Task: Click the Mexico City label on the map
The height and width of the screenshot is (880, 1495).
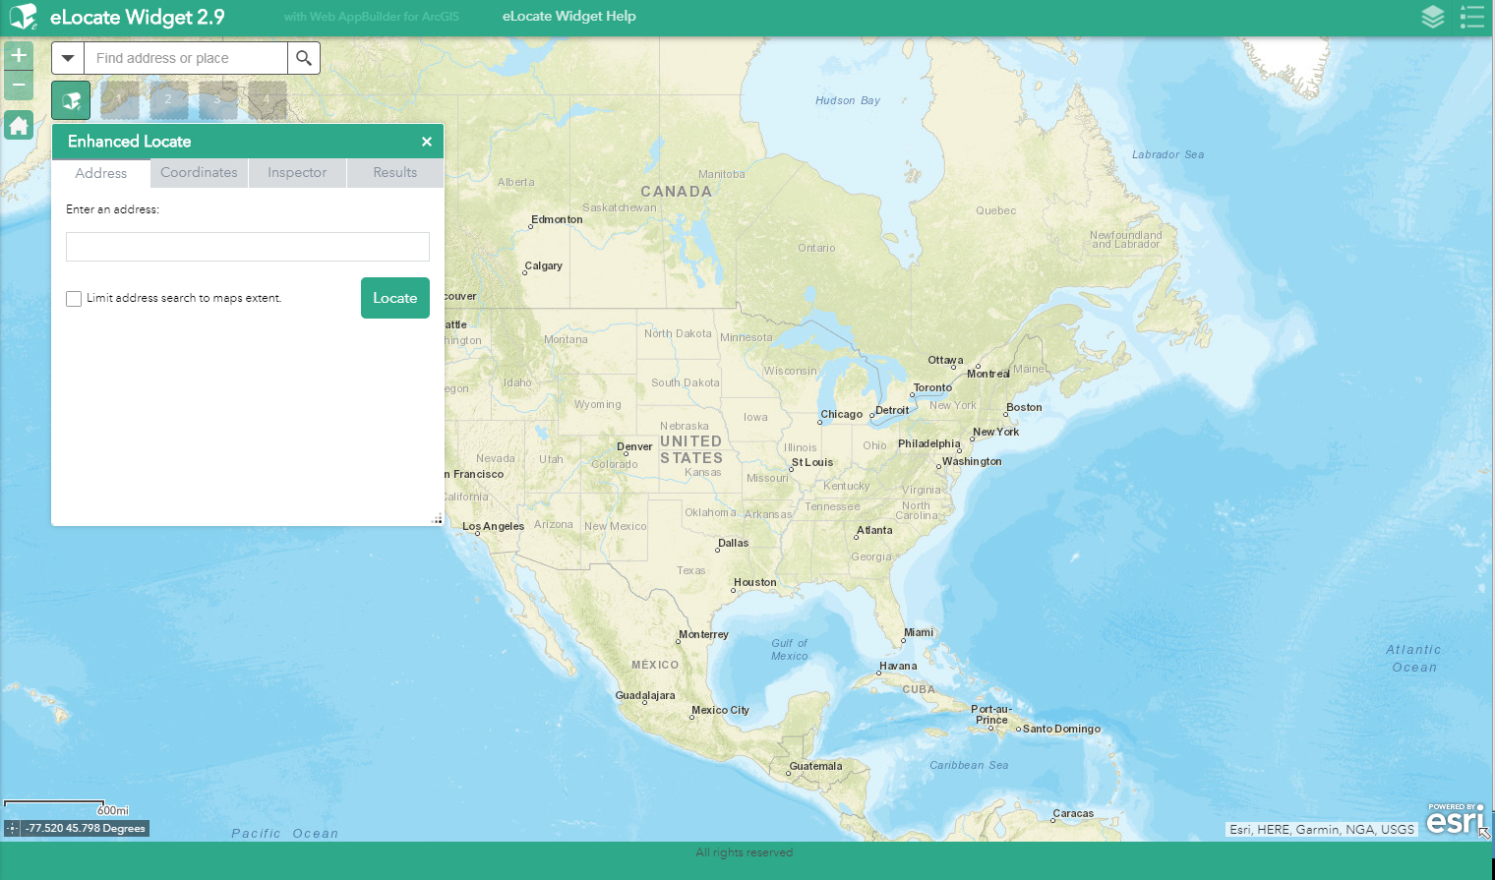Action: [x=720, y=711]
